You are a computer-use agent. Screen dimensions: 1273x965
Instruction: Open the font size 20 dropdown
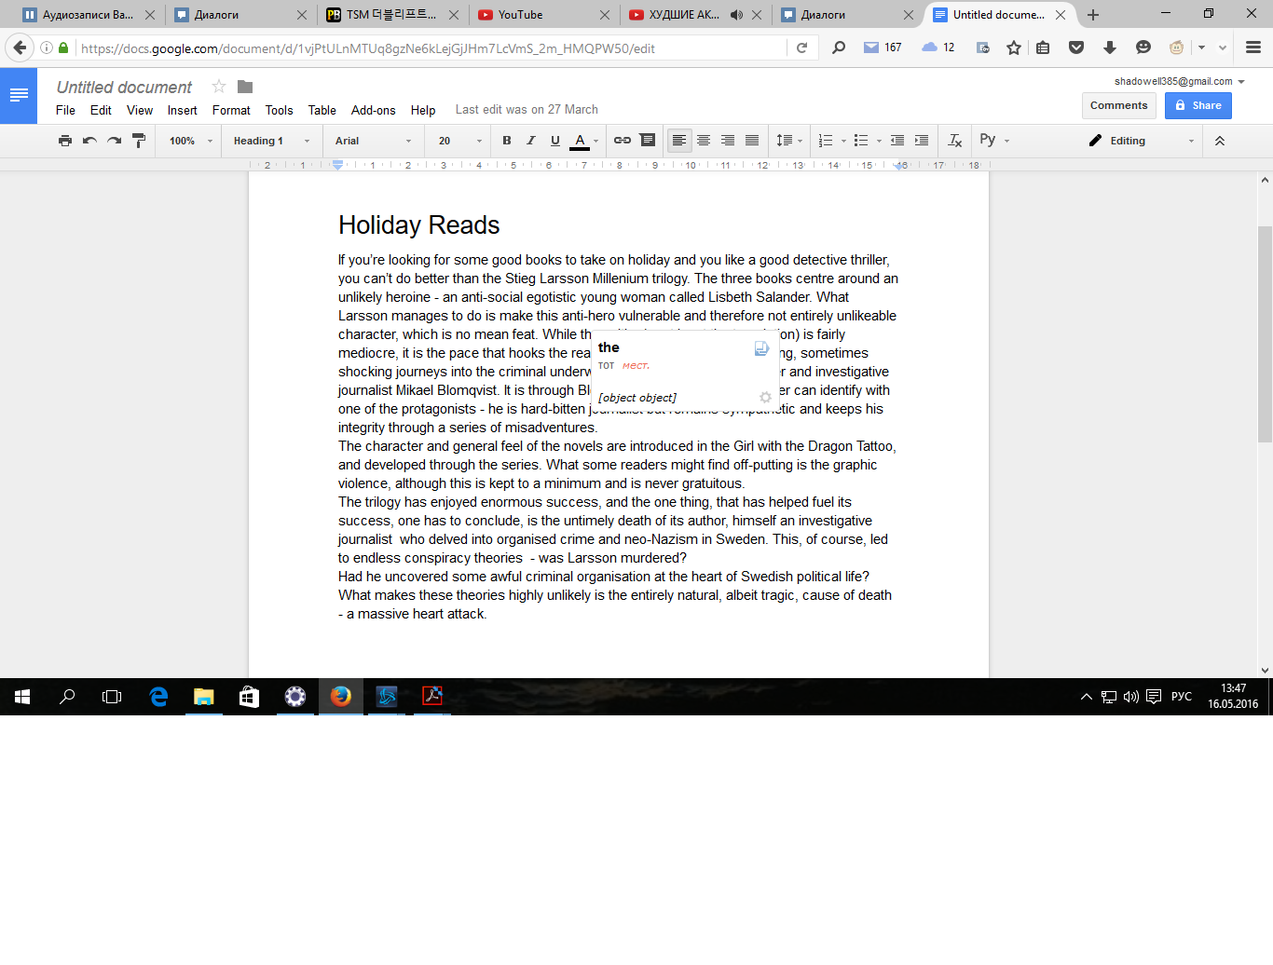pyautogui.click(x=459, y=141)
